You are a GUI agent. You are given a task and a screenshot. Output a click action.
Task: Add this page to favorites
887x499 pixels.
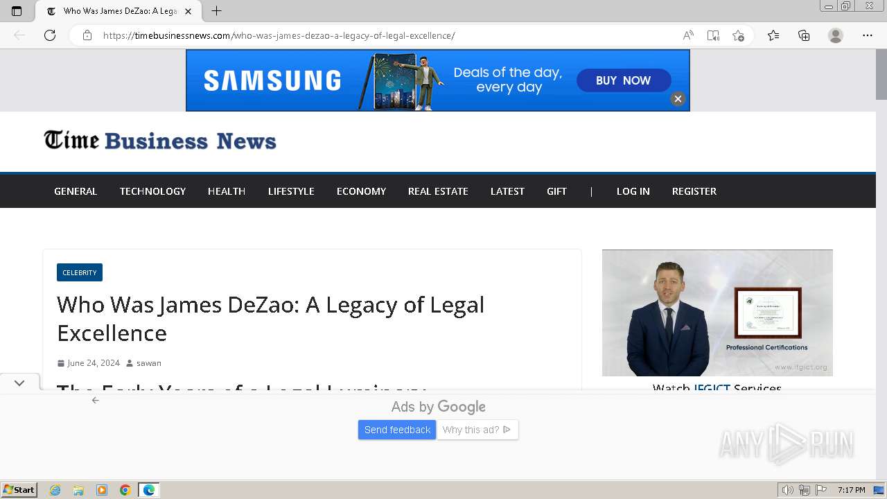coord(739,35)
